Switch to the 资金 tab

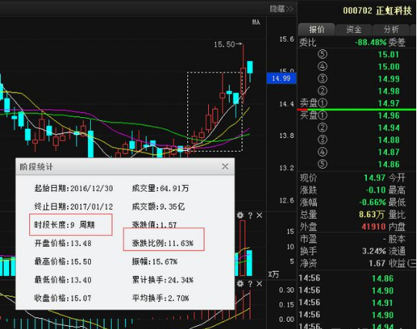[354, 29]
